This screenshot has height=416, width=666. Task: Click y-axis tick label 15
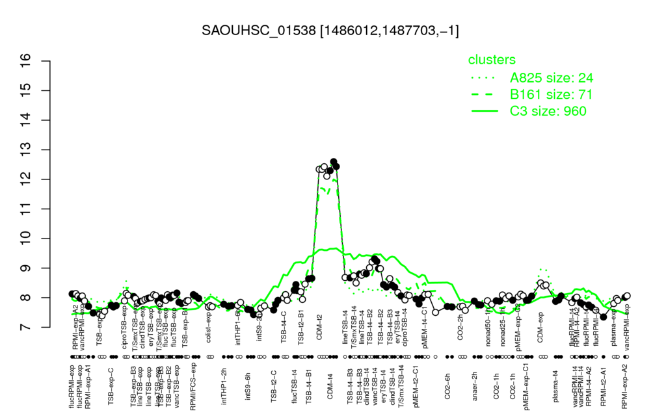(x=27, y=91)
